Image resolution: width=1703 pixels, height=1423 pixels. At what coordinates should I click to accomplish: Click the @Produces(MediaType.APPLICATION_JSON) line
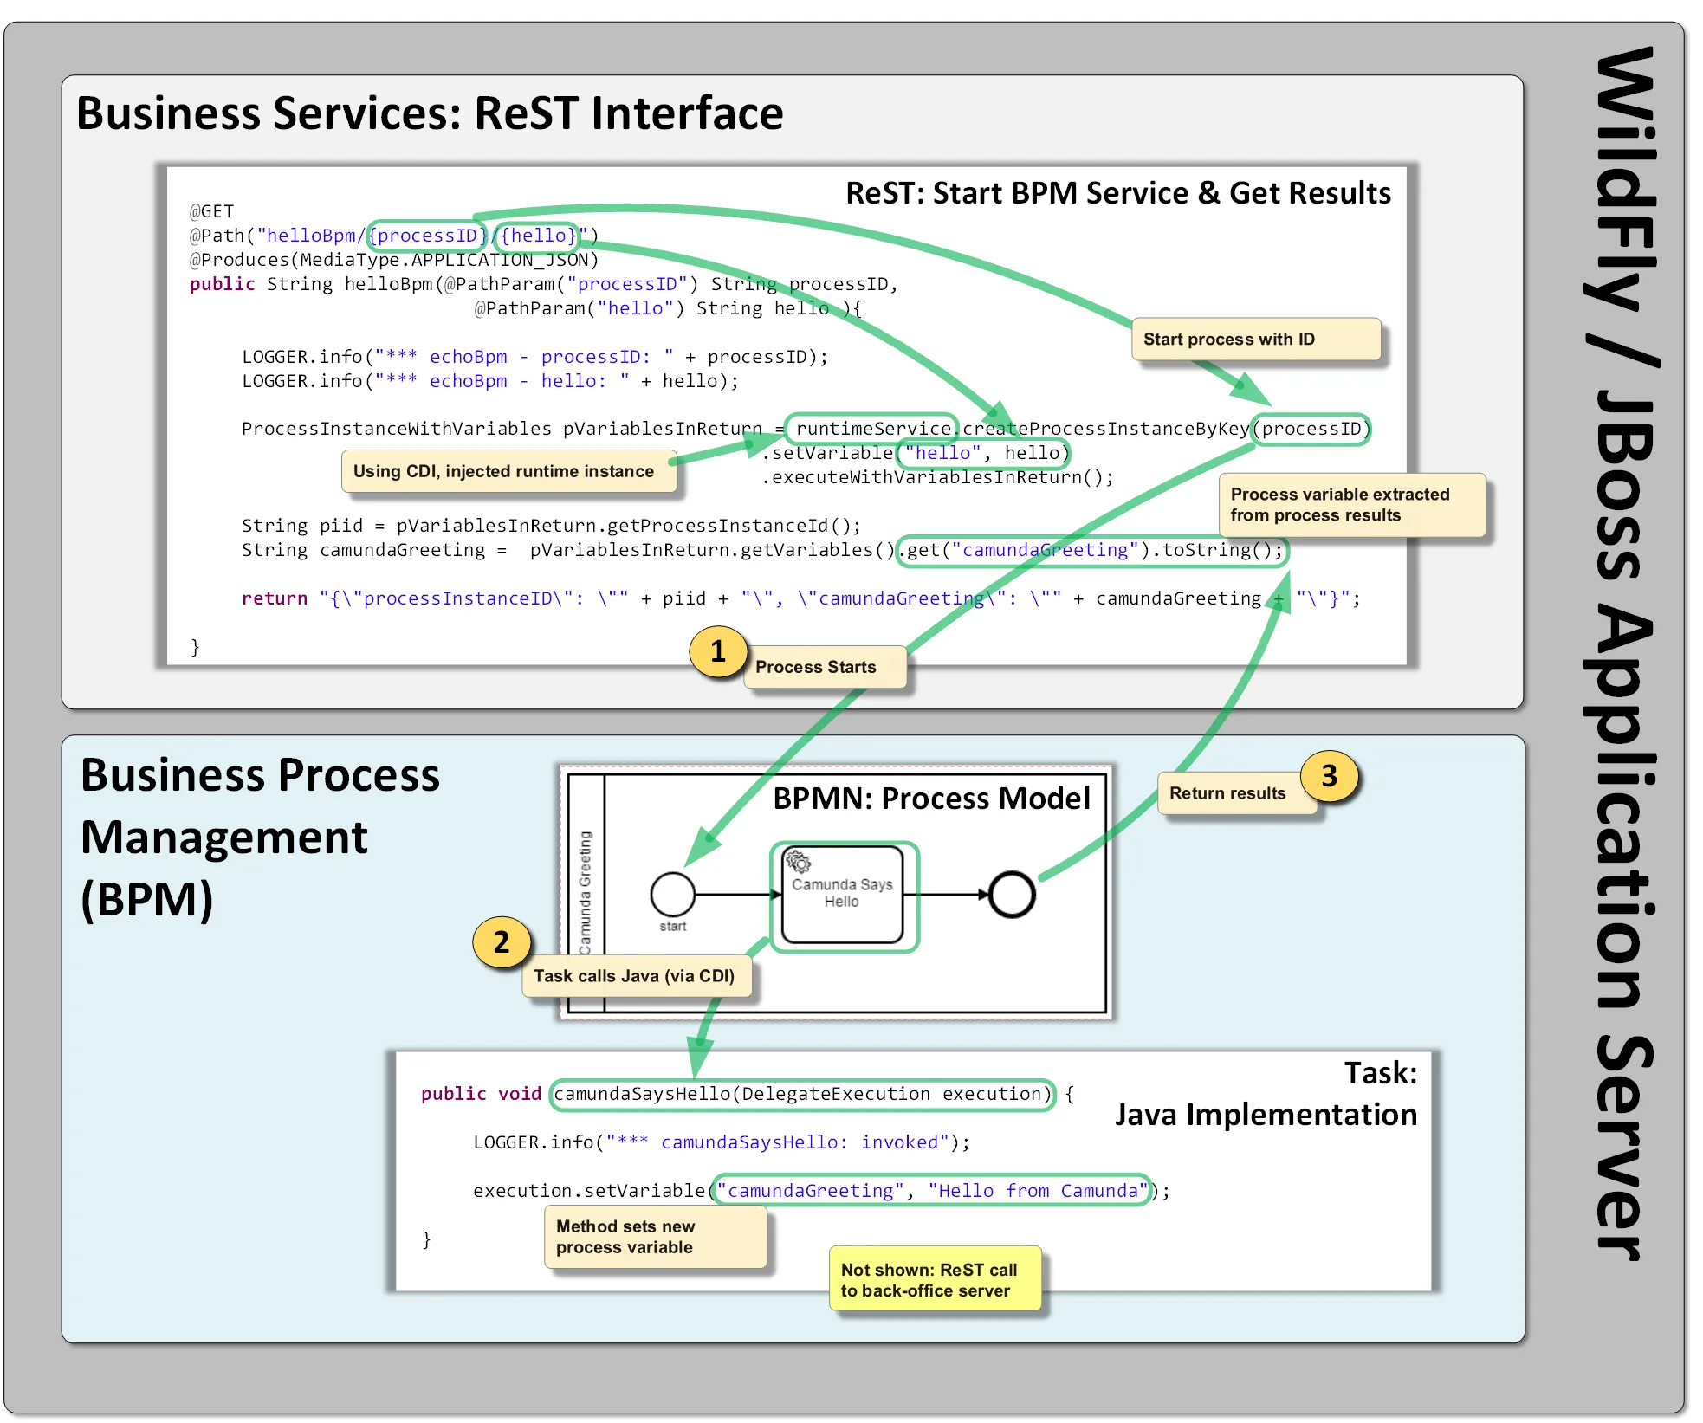click(394, 260)
